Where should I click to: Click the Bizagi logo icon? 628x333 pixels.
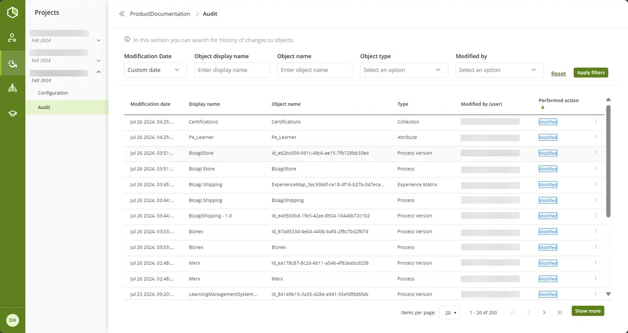[x=12, y=12]
